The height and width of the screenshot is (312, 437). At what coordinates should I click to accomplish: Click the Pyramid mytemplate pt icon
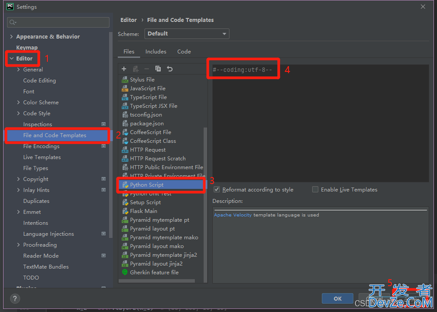(x=125, y=220)
